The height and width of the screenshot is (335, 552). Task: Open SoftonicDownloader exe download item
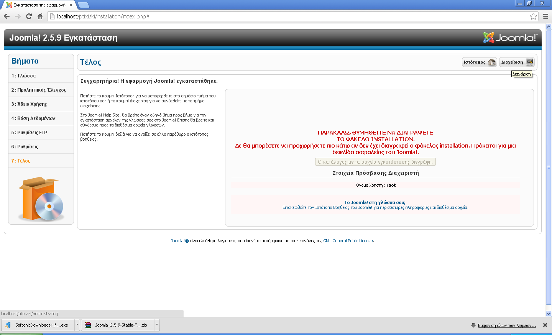point(38,325)
